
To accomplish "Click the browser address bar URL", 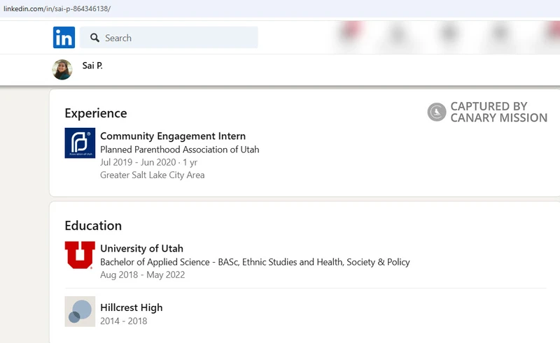I will tap(57, 8).
